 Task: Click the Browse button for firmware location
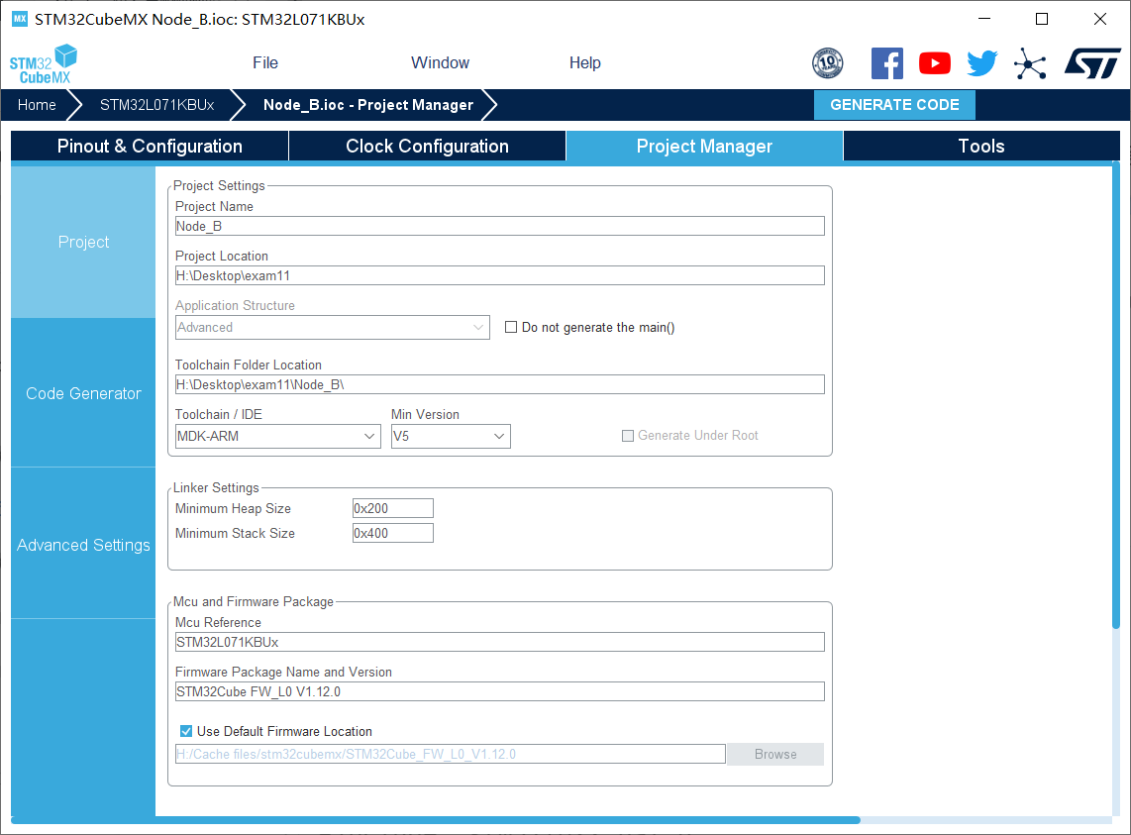775,754
